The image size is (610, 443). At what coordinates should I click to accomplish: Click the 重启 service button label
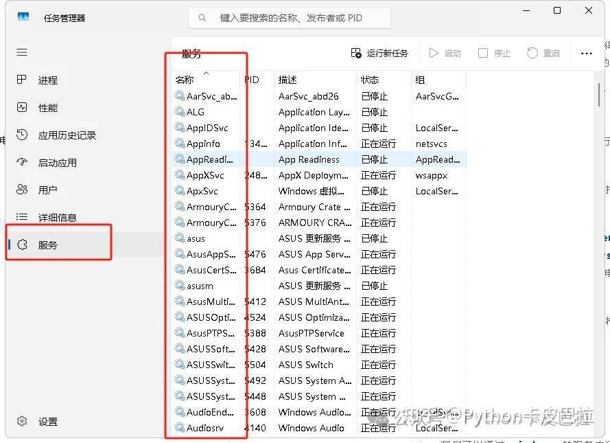coord(551,54)
